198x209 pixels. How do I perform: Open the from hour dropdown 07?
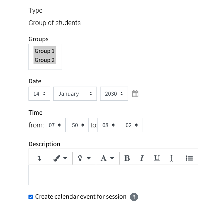[55, 125]
